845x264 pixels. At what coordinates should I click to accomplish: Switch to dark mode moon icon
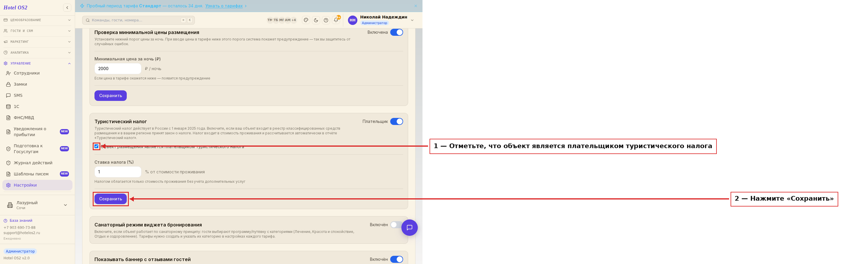(316, 20)
